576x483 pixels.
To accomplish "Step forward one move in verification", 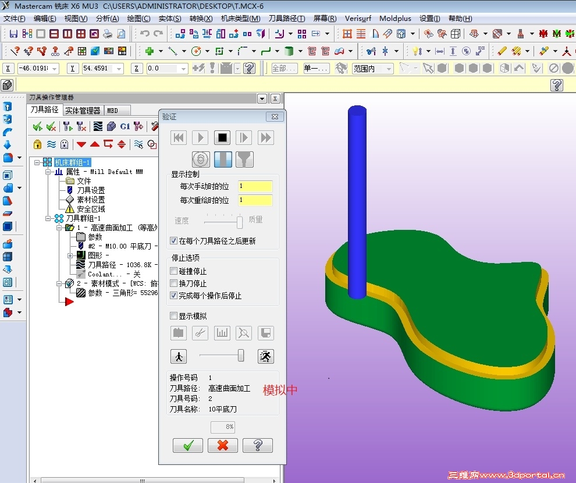I will click(244, 138).
